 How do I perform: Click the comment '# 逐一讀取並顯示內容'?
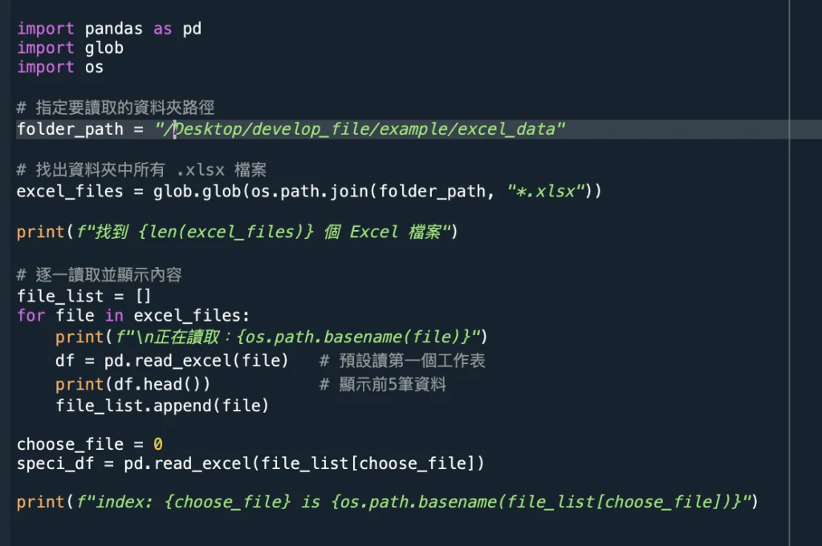(100, 275)
